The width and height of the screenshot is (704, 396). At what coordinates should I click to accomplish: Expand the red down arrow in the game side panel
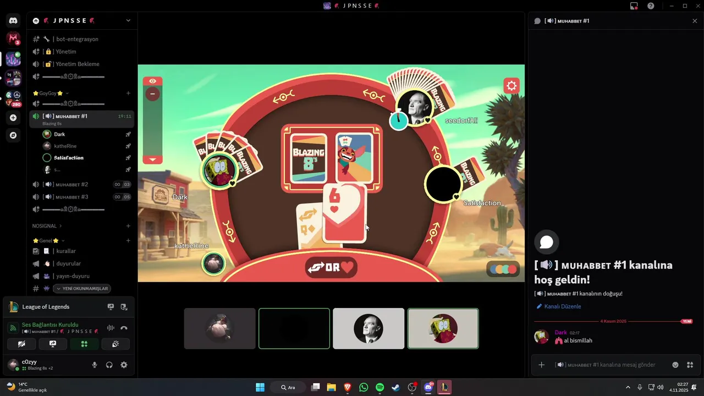(x=152, y=159)
